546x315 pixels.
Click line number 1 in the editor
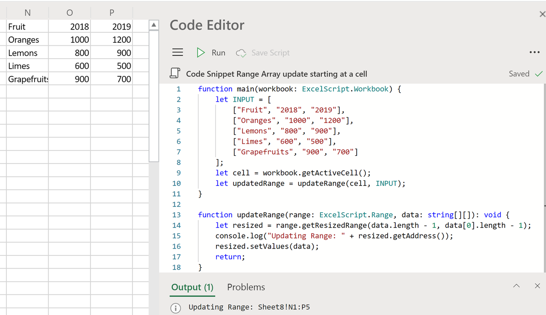point(178,89)
